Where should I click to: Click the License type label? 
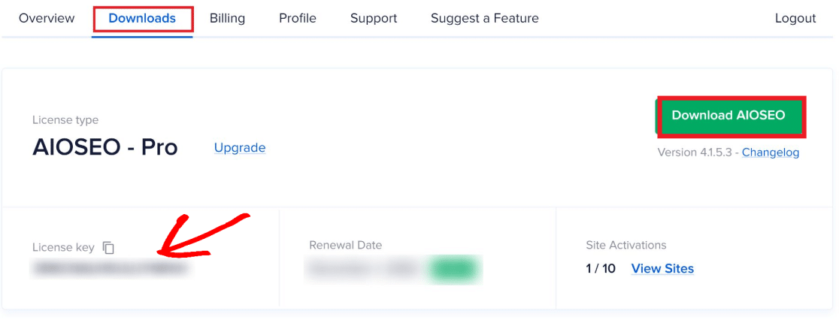65,120
